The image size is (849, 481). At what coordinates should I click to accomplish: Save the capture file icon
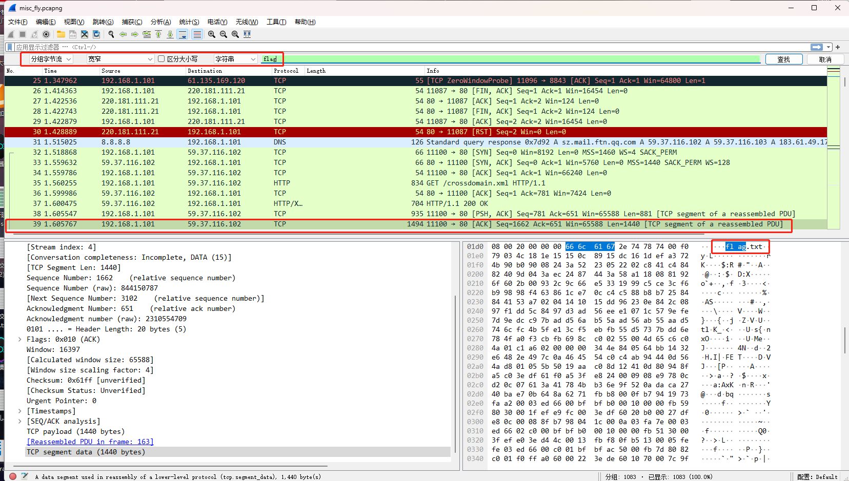73,34
